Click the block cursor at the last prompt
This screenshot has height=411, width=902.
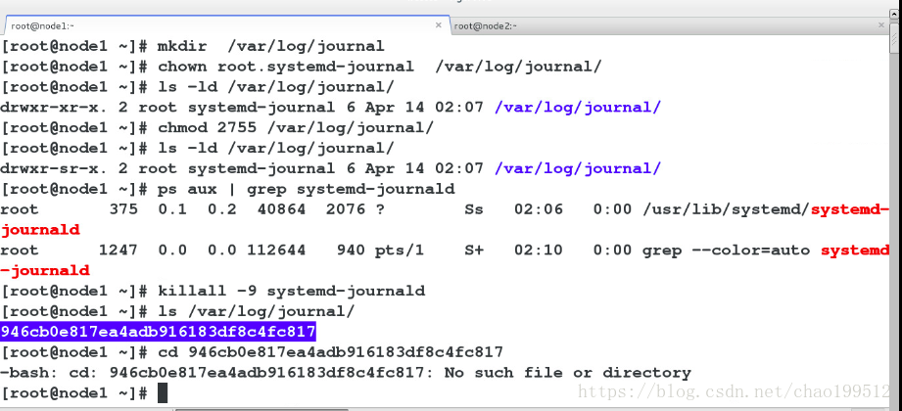163,393
